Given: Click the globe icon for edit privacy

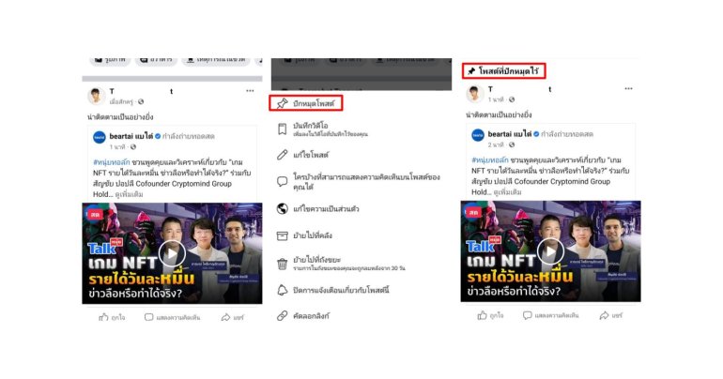Looking at the screenshot, I should 282,208.
